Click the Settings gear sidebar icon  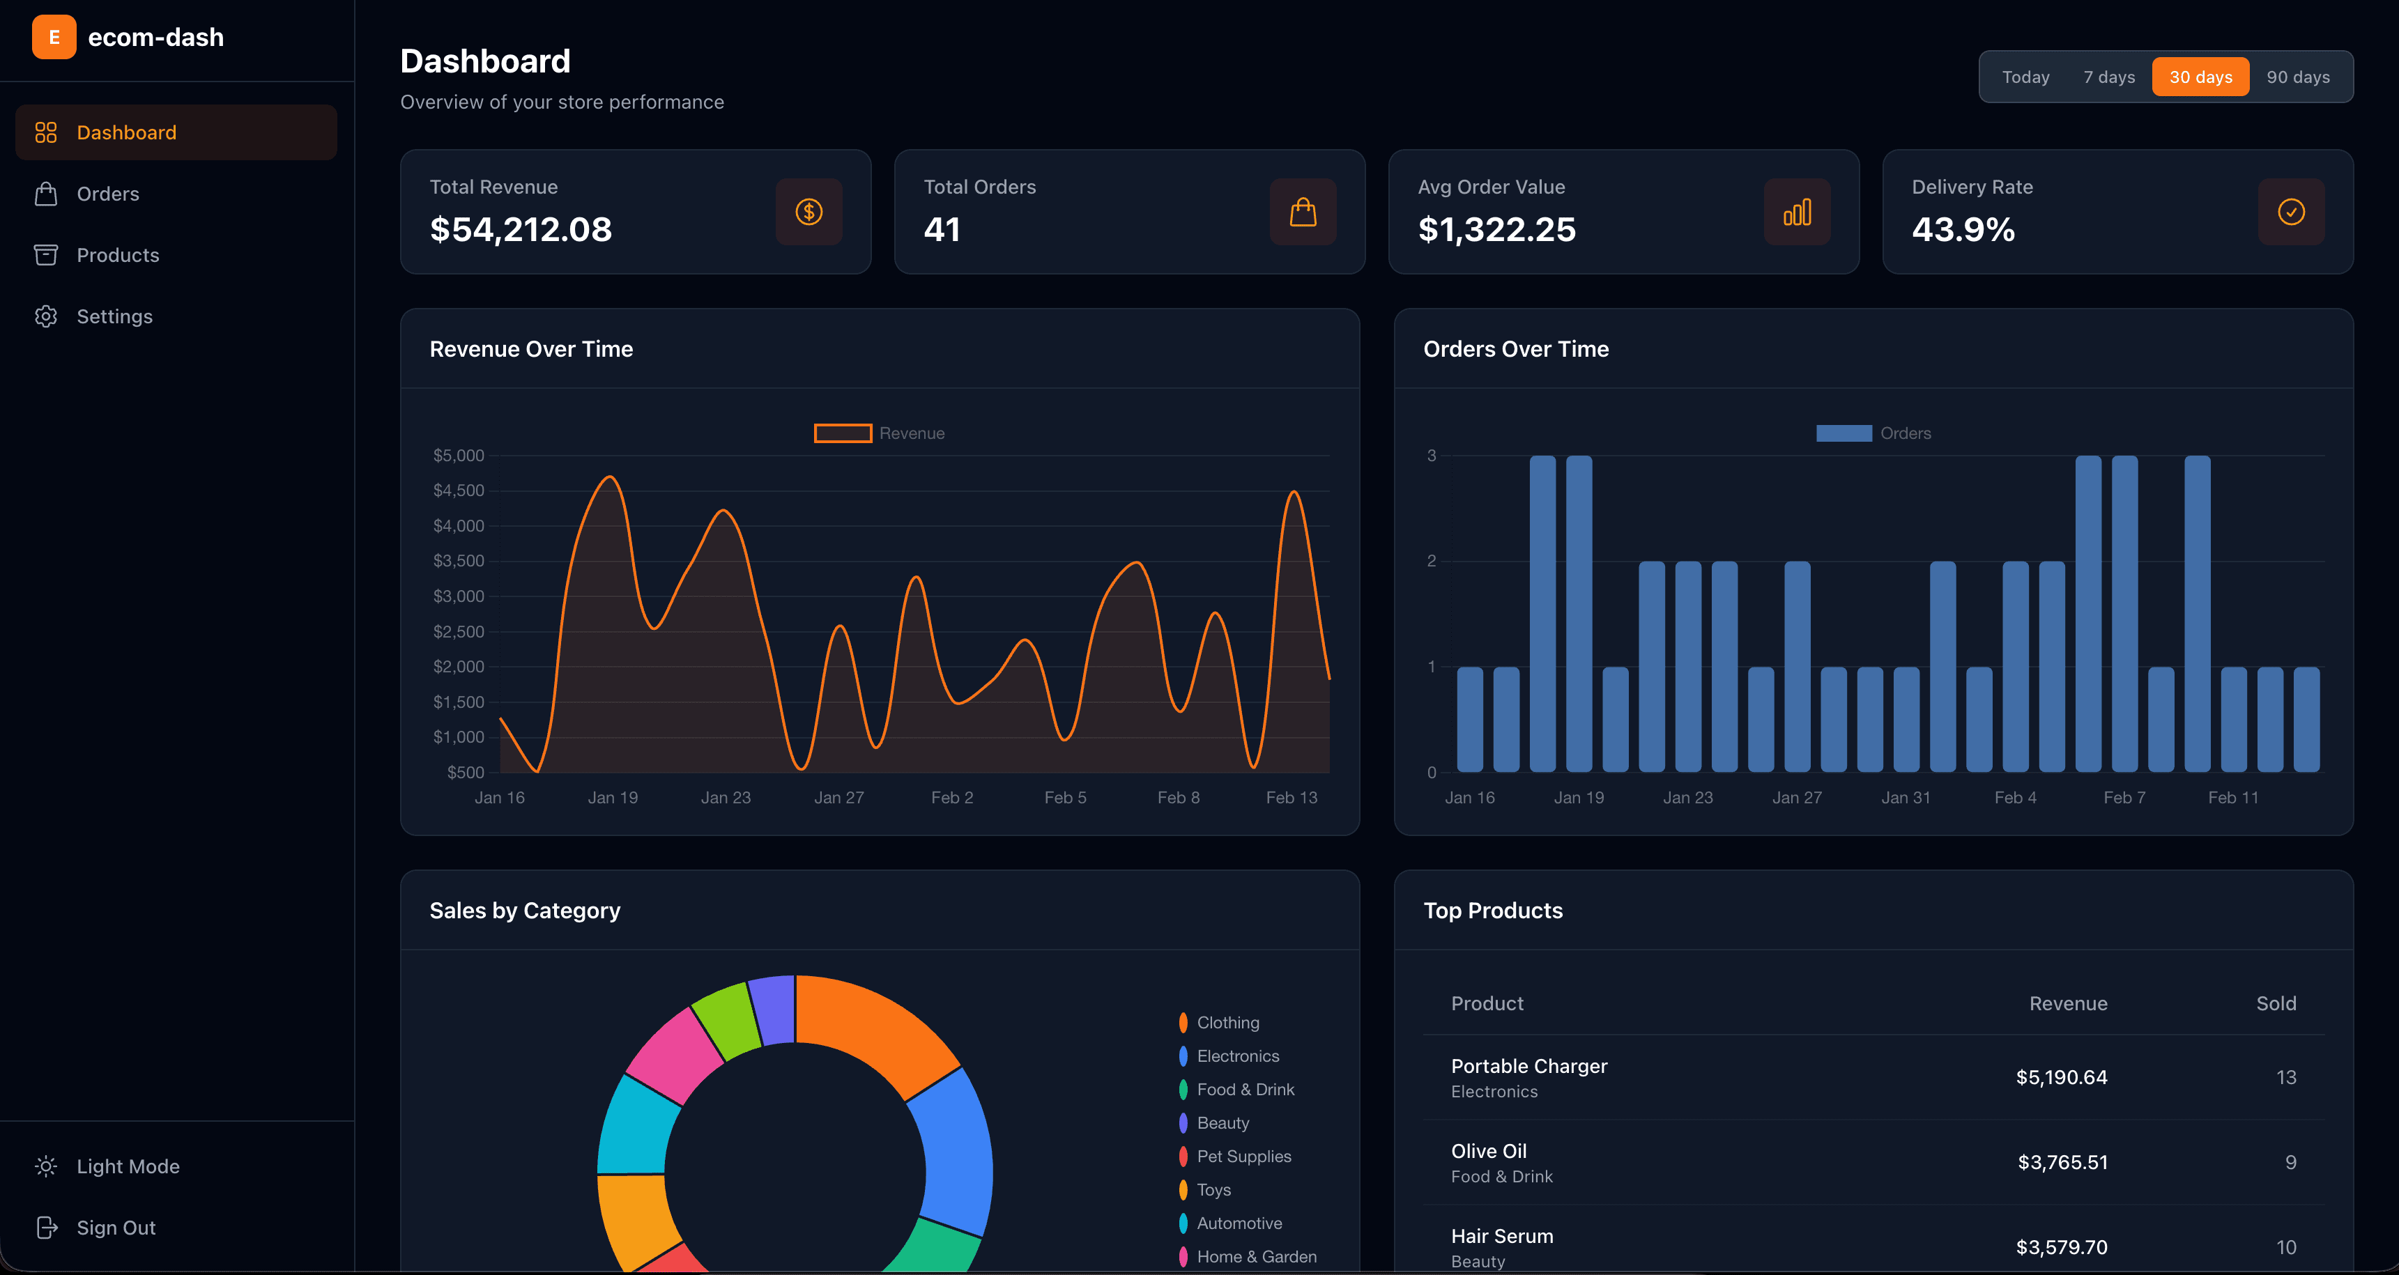tap(45, 316)
